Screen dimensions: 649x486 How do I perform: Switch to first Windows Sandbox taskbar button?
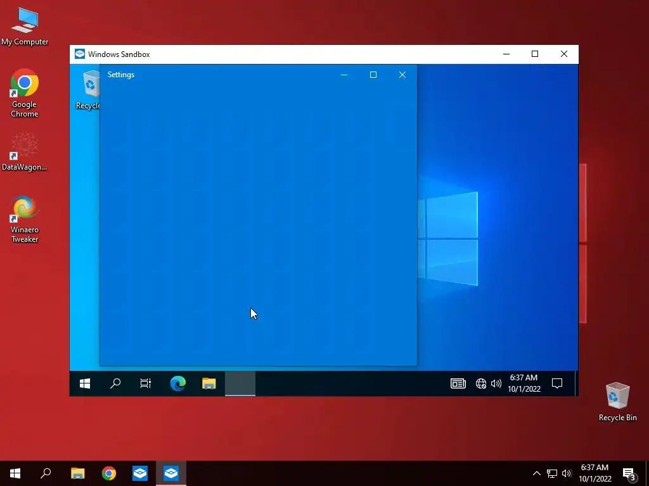tap(140, 473)
